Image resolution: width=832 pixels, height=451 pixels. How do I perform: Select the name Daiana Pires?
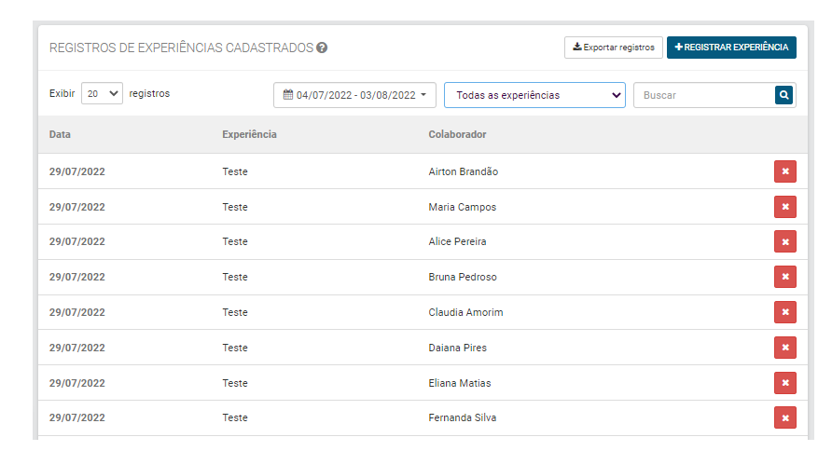(457, 348)
